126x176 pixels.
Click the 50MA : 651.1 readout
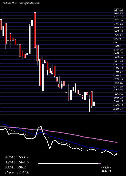17,157
